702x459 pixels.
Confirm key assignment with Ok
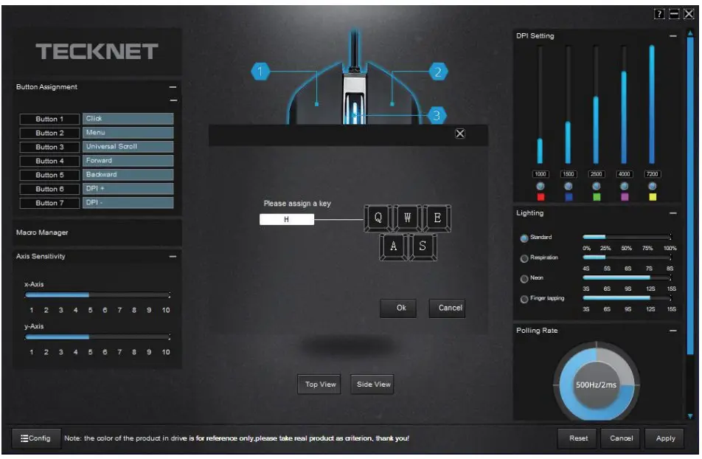pyautogui.click(x=398, y=308)
